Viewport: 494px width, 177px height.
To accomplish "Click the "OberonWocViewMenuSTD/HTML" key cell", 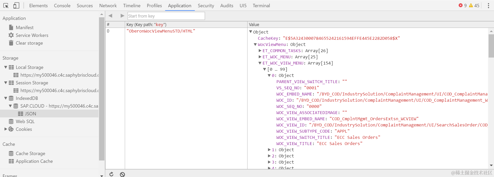I will pos(161,31).
